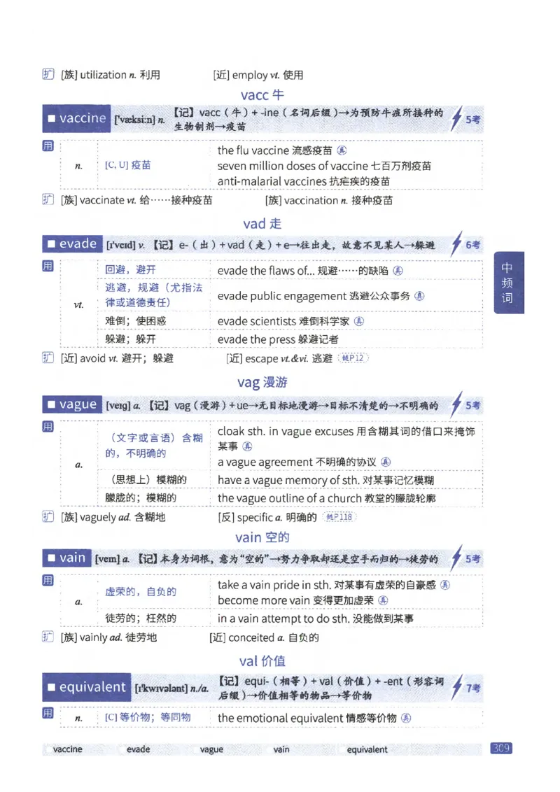The image size is (560, 792).
Task: Select the vad 走 root heading
Action: pyautogui.click(x=262, y=221)
